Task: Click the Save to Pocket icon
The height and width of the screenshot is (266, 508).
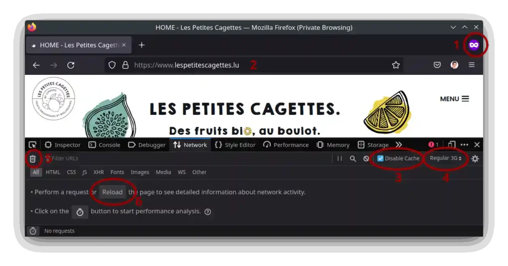Action: click(437, 65)
